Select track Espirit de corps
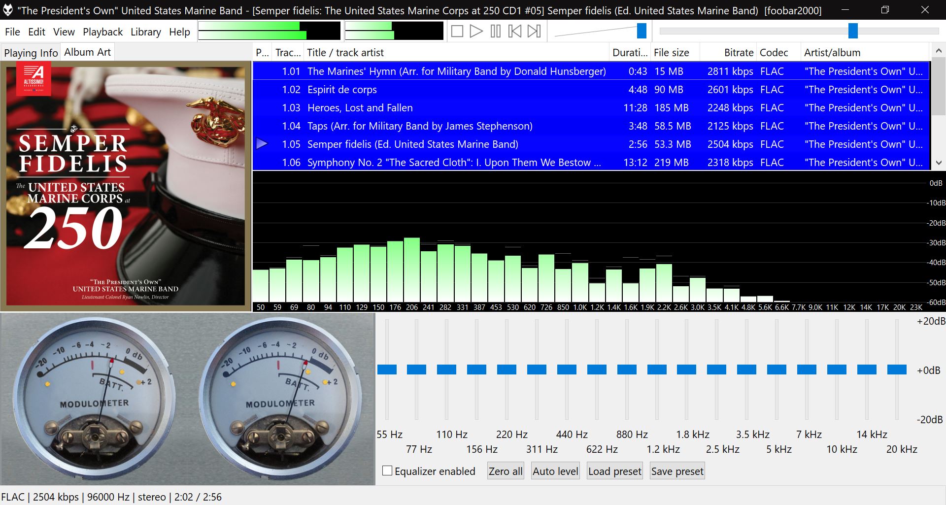This screenshot has height=505, width=946. (591, 89)
